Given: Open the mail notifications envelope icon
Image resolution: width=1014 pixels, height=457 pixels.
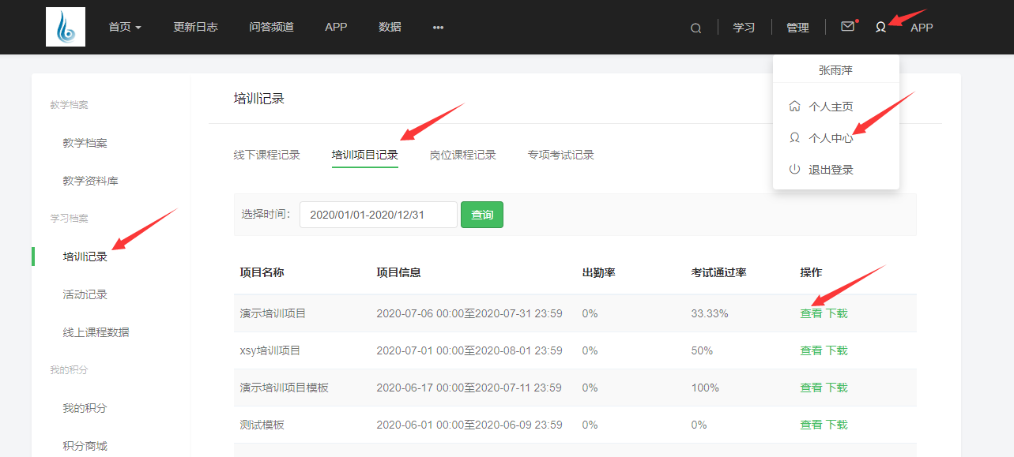Looking at the screenshot, I should tap(847, 27).
